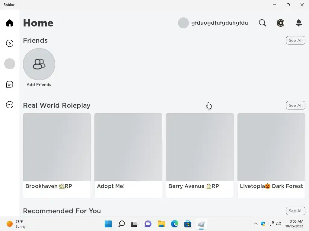Expand the hidden system tray icons chevron

click(x=255, y=224)
